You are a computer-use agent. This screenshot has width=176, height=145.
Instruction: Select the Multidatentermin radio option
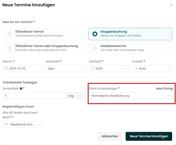[x=95, y=48]
